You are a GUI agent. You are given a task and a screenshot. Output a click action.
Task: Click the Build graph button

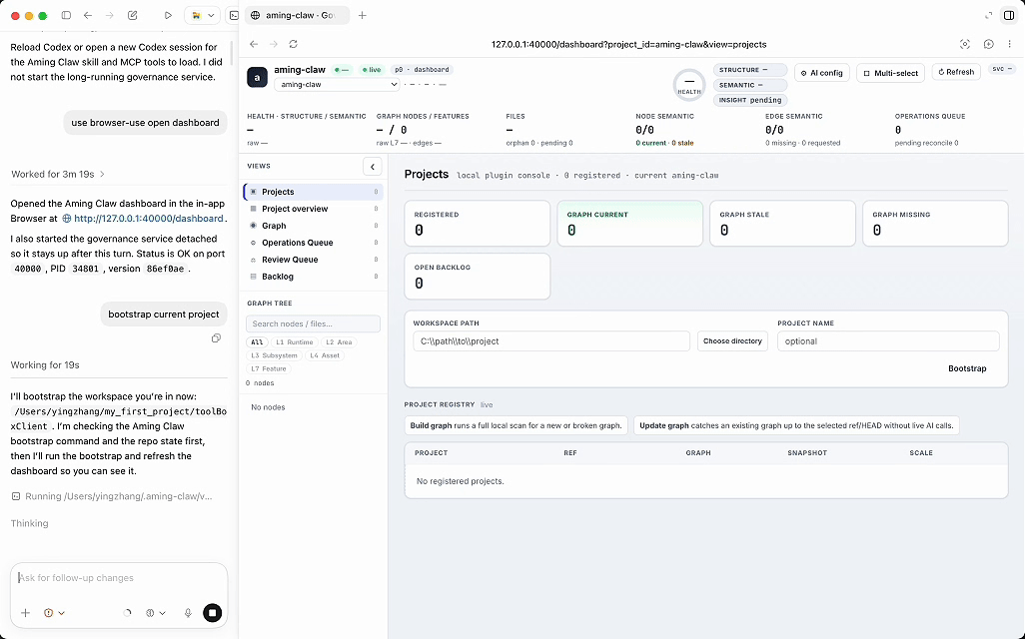coord(515,425)
